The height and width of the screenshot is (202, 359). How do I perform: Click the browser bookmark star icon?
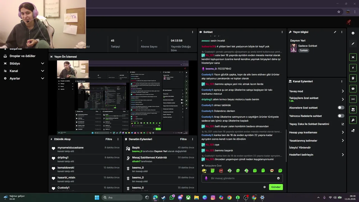pyautogui.click(x=339, y=12)
